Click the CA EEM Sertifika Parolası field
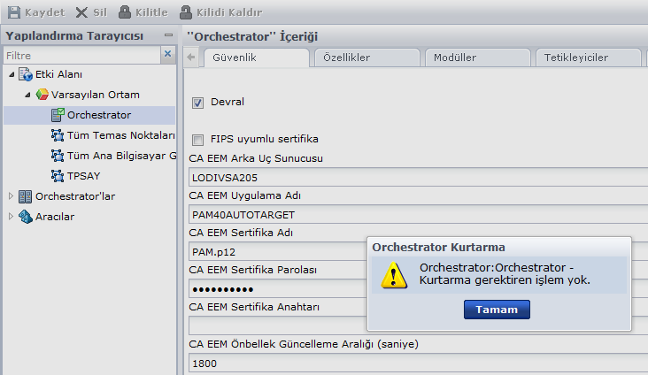 tap(278, 289)
